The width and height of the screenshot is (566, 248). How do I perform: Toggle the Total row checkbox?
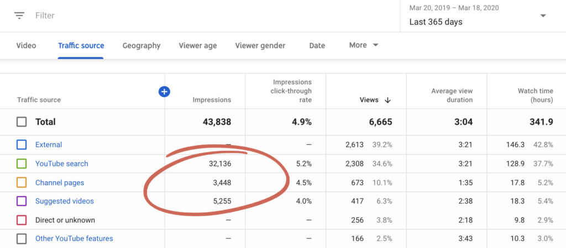tap(22, 122)
